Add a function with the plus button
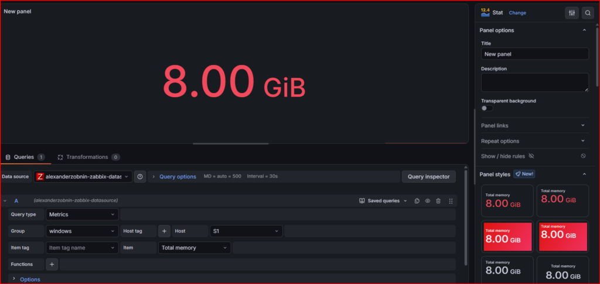The width and height of the screenshot is (600, 284). [x=52, y=264]
